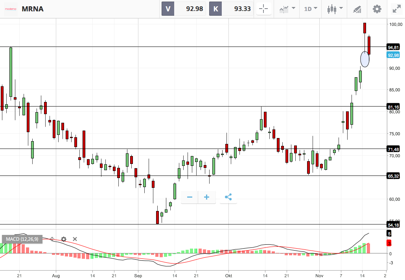Select the 81,16 horizontal line price tag

(393, 107)
